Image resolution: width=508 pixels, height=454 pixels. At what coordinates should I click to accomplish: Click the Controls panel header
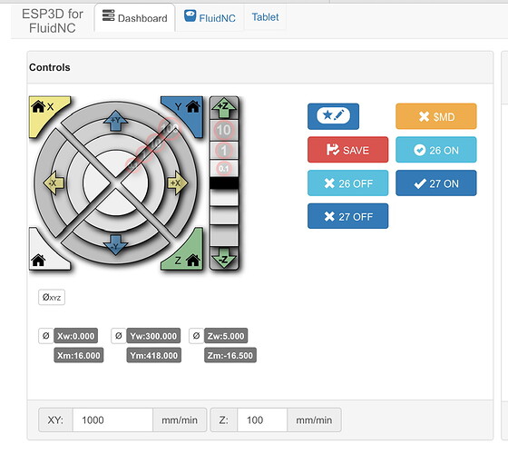coord(260,67)
